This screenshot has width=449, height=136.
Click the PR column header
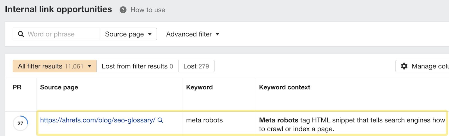17,87
